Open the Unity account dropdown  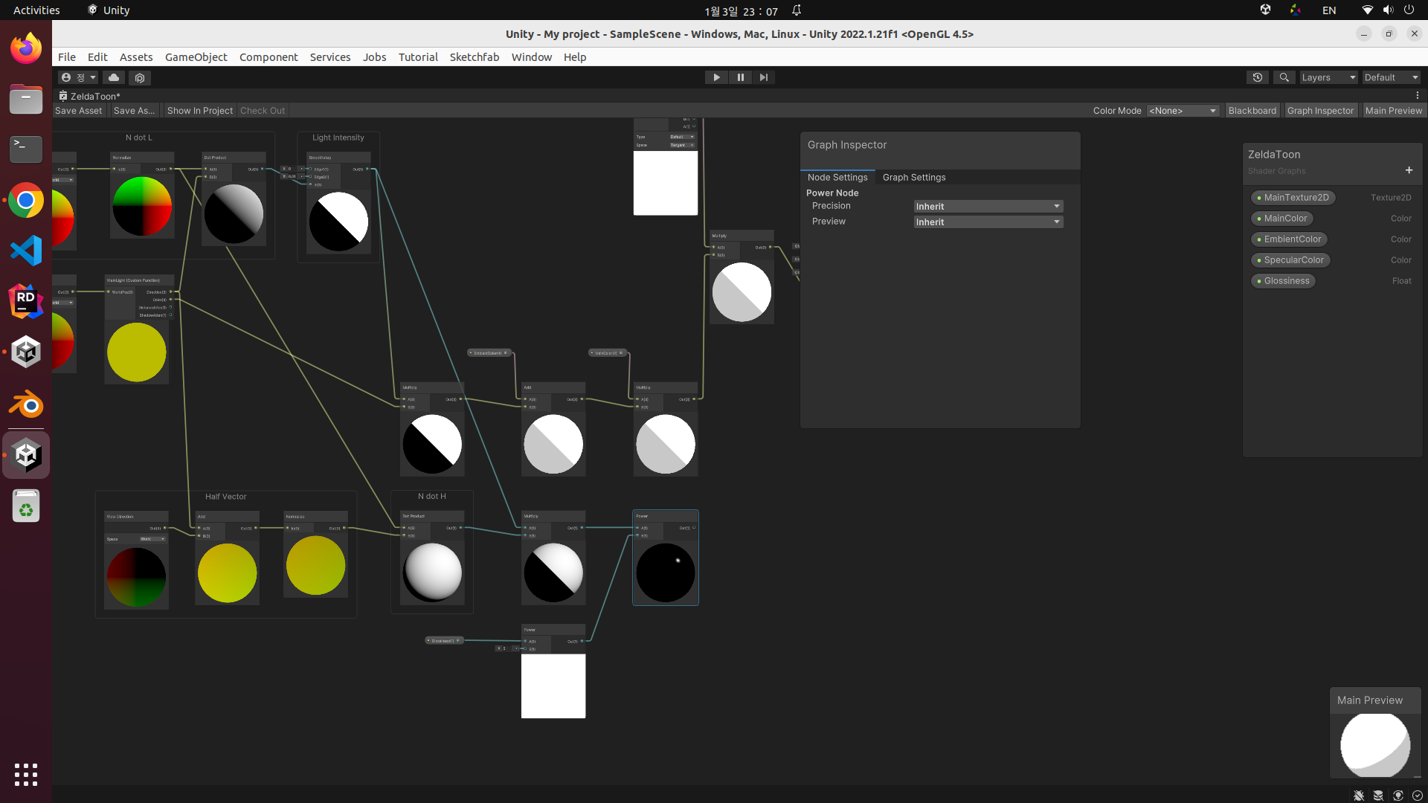(78, 77)
